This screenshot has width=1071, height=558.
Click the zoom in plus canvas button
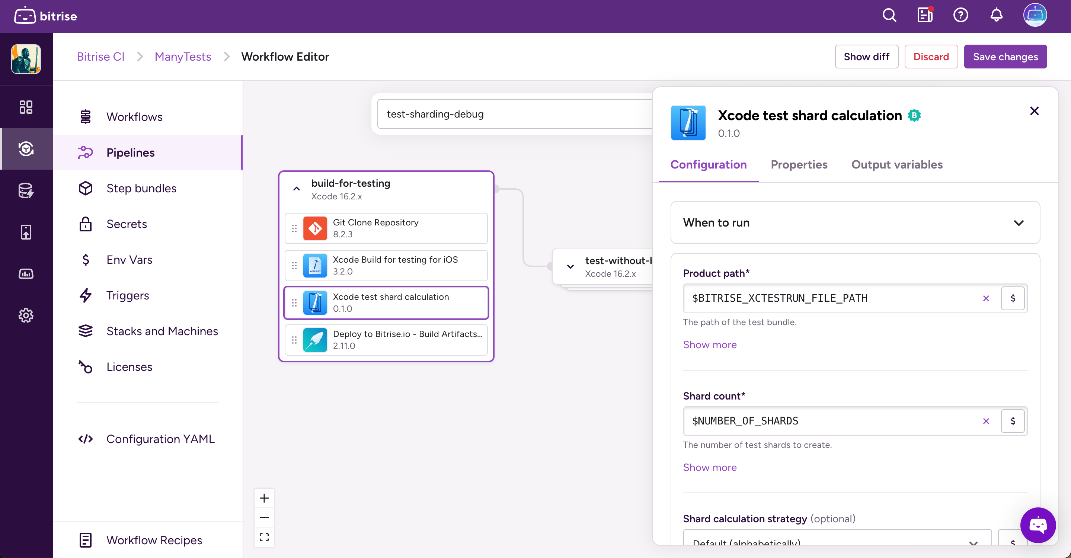coord(264,498)
